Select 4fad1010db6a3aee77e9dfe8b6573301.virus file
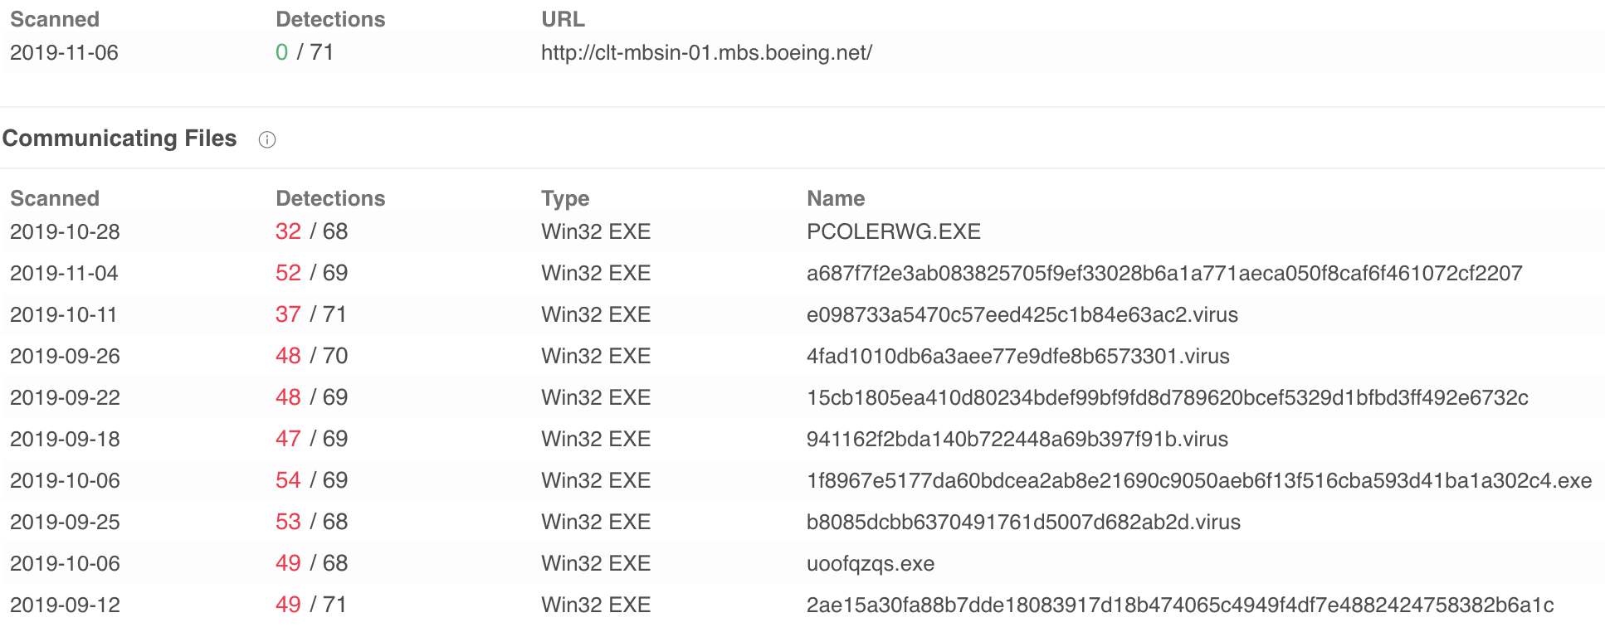Image resolution: width=1605 pixels, height=637 pixels. 1018,356
